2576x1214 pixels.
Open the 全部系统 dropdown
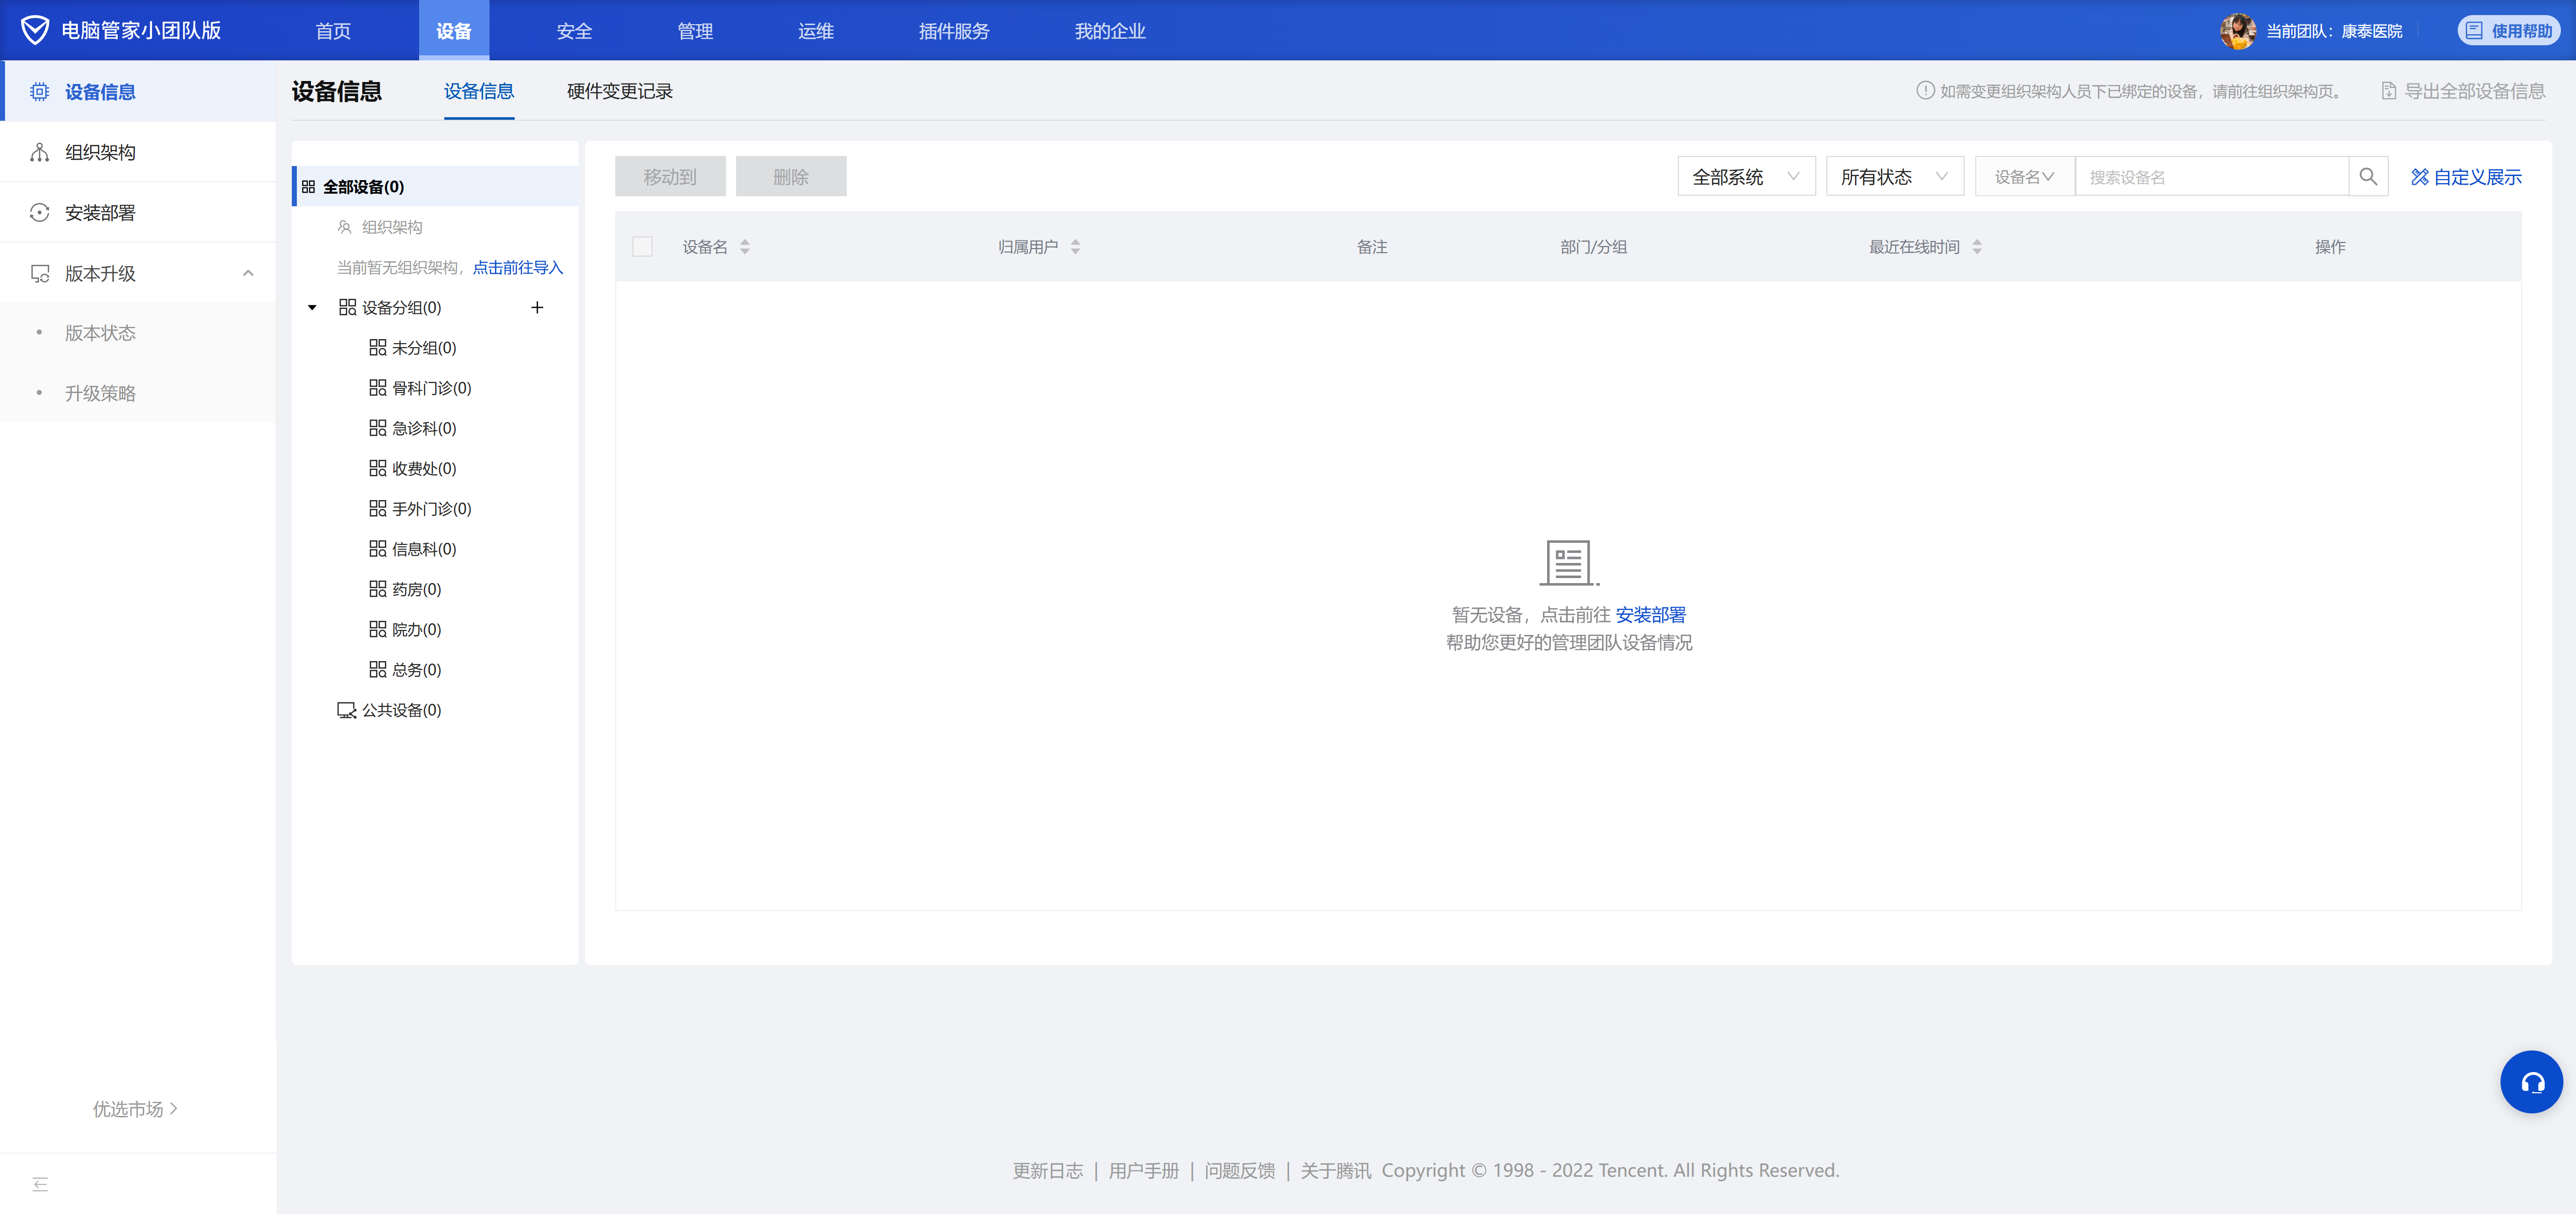coord(1745,177)
